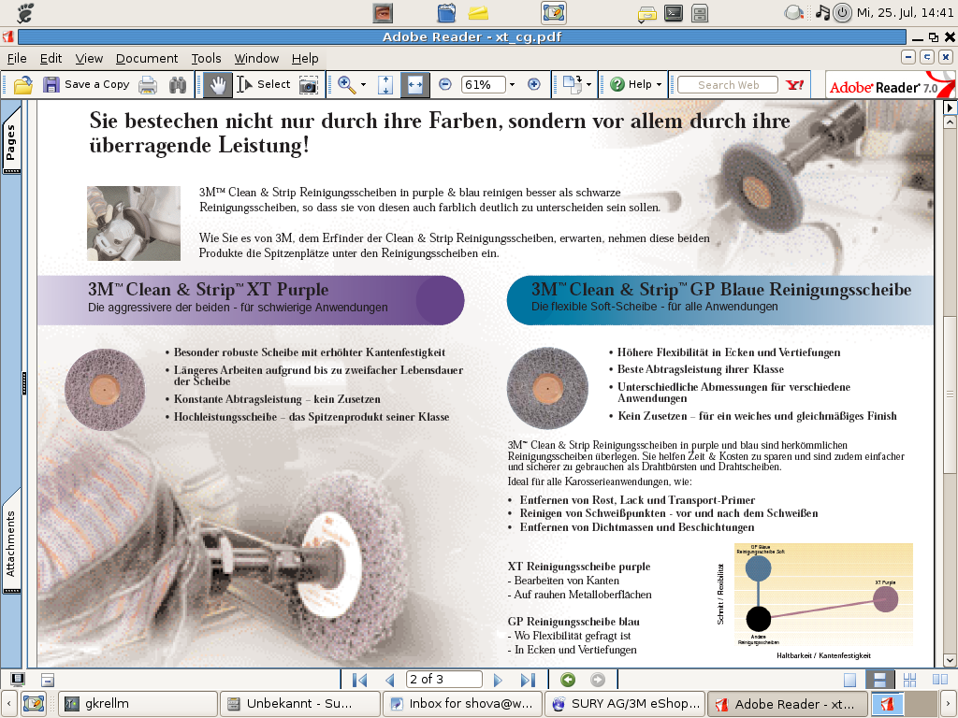Select the Snapshot camera tool
Screen dimensions: 958x718
308,84
